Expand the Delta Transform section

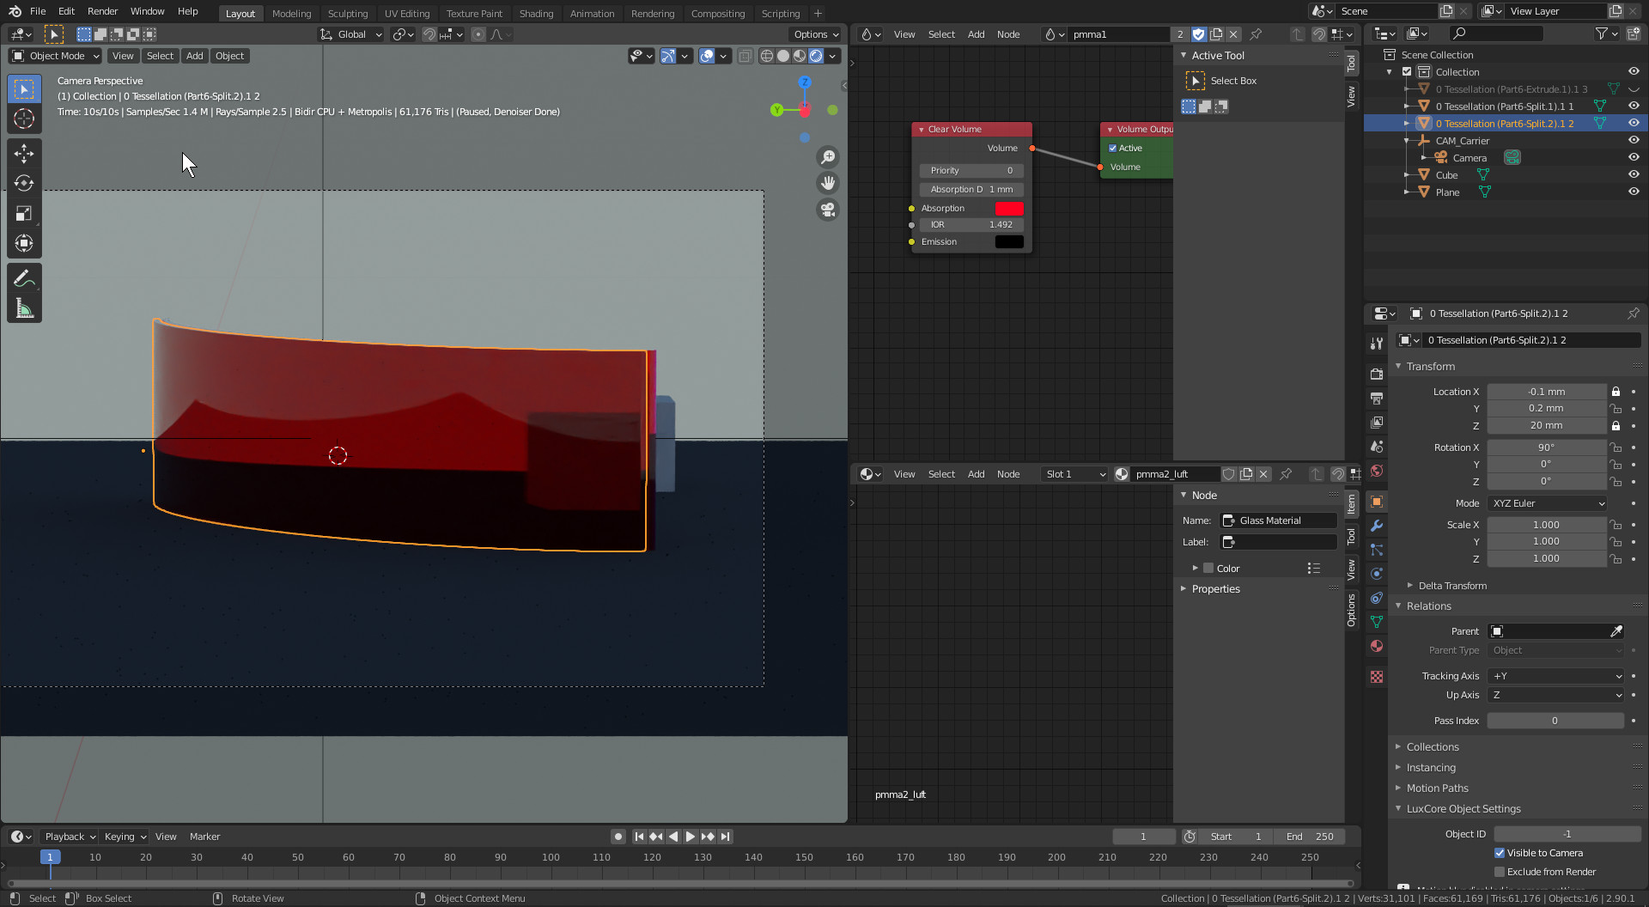click(x=1451, y=586)
